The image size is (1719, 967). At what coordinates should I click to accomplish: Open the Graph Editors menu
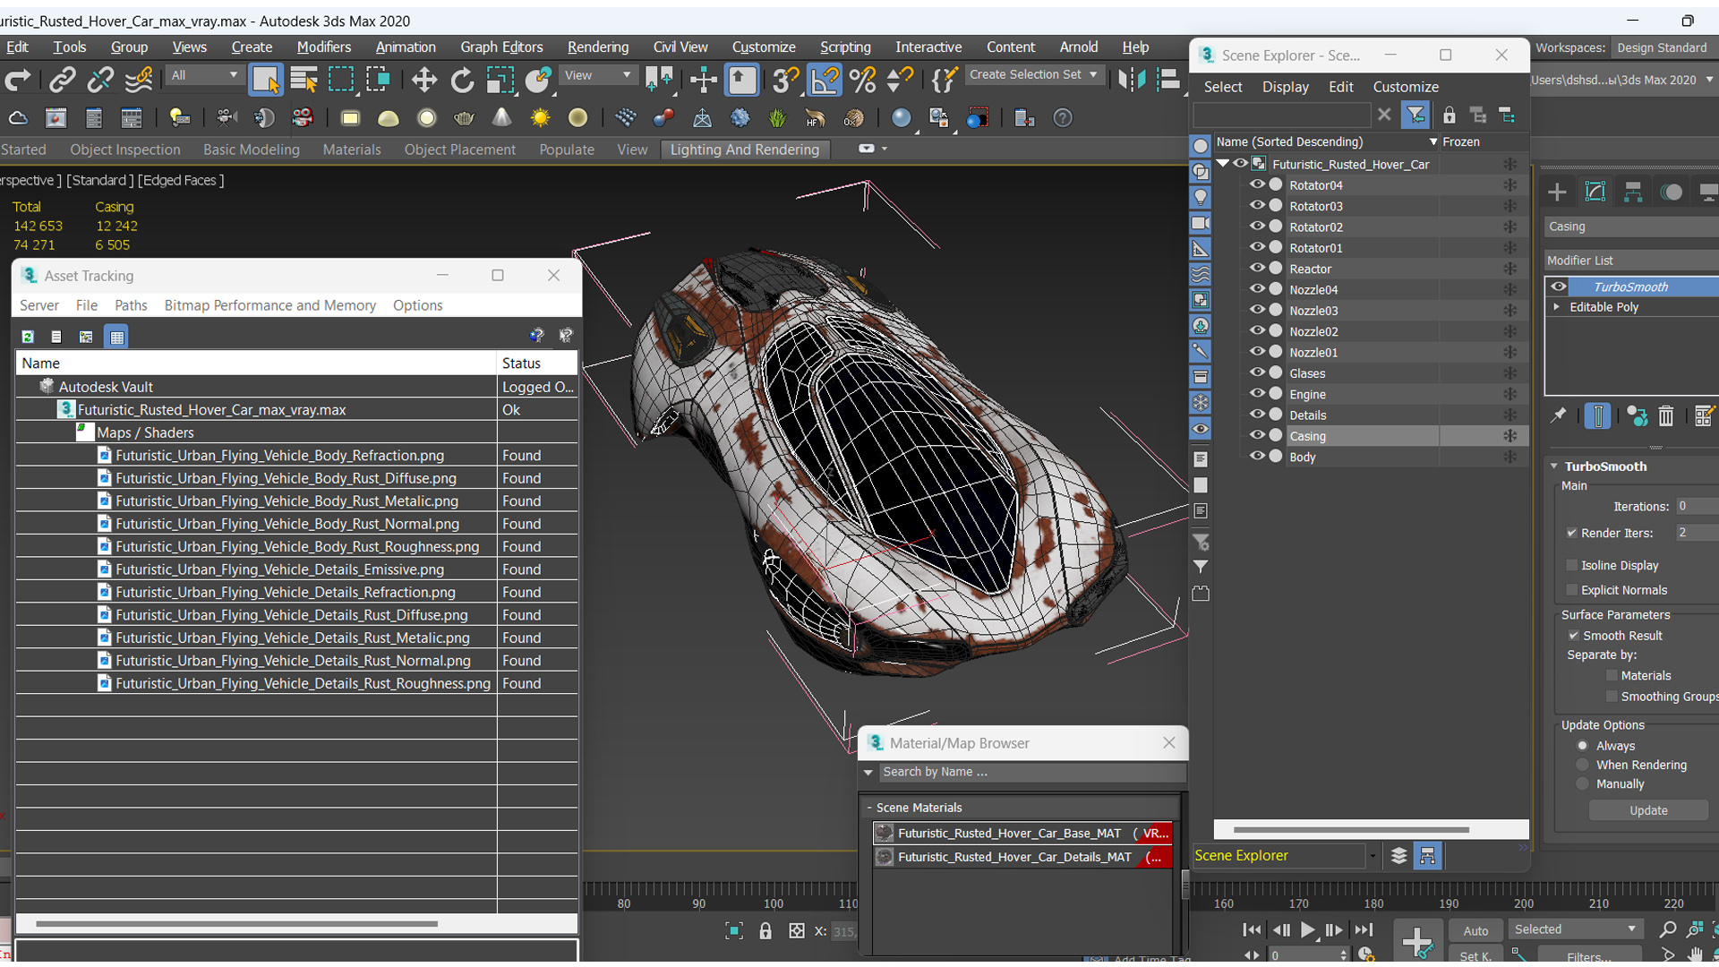pos(501,47)
